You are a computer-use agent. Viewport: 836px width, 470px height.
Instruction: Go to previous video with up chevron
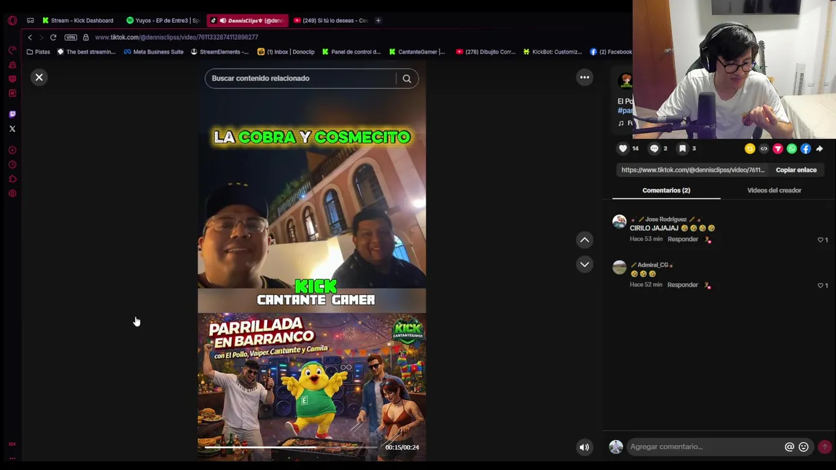585,240
